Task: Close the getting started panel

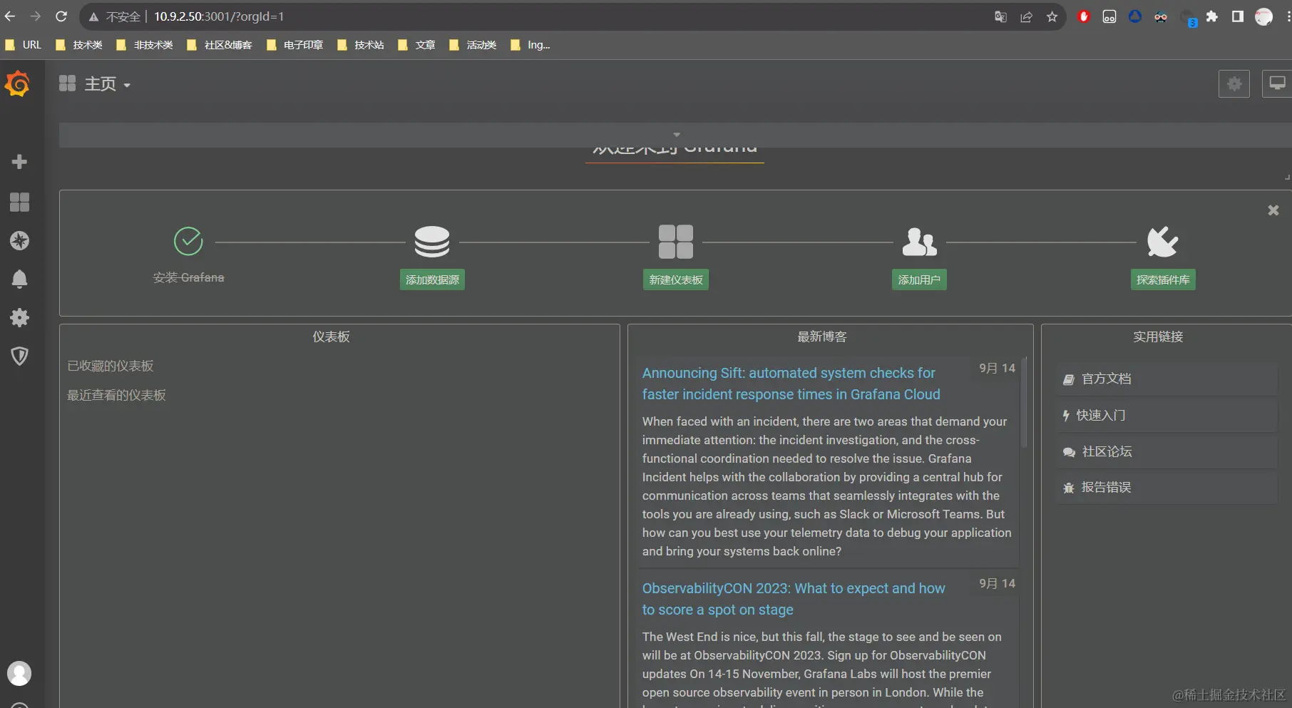Action: 1273,210
